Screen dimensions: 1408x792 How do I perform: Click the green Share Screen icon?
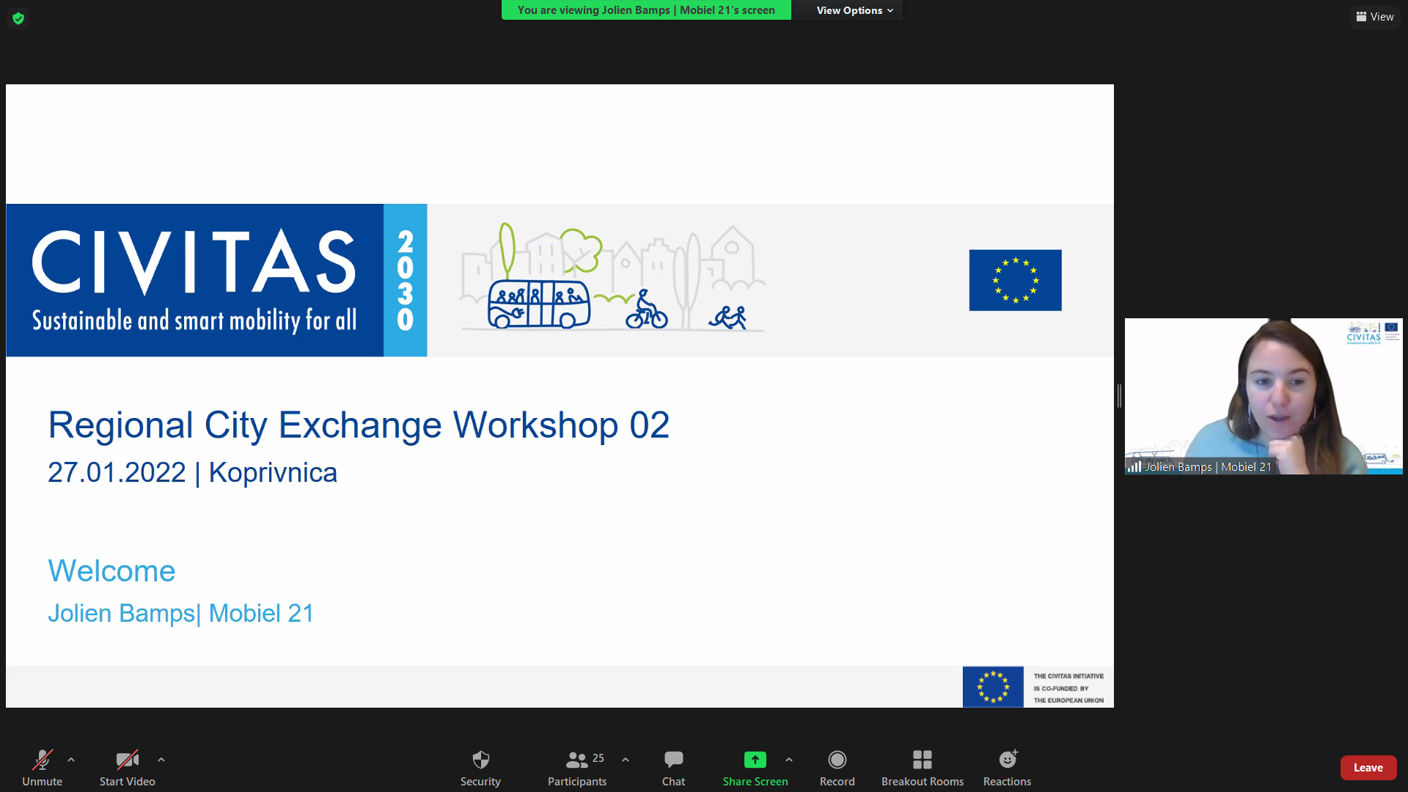pos(755,760)
